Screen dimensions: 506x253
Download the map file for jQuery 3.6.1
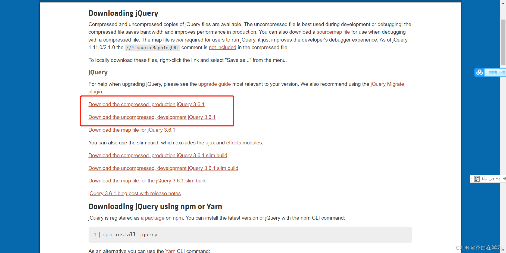coord(132,130)
